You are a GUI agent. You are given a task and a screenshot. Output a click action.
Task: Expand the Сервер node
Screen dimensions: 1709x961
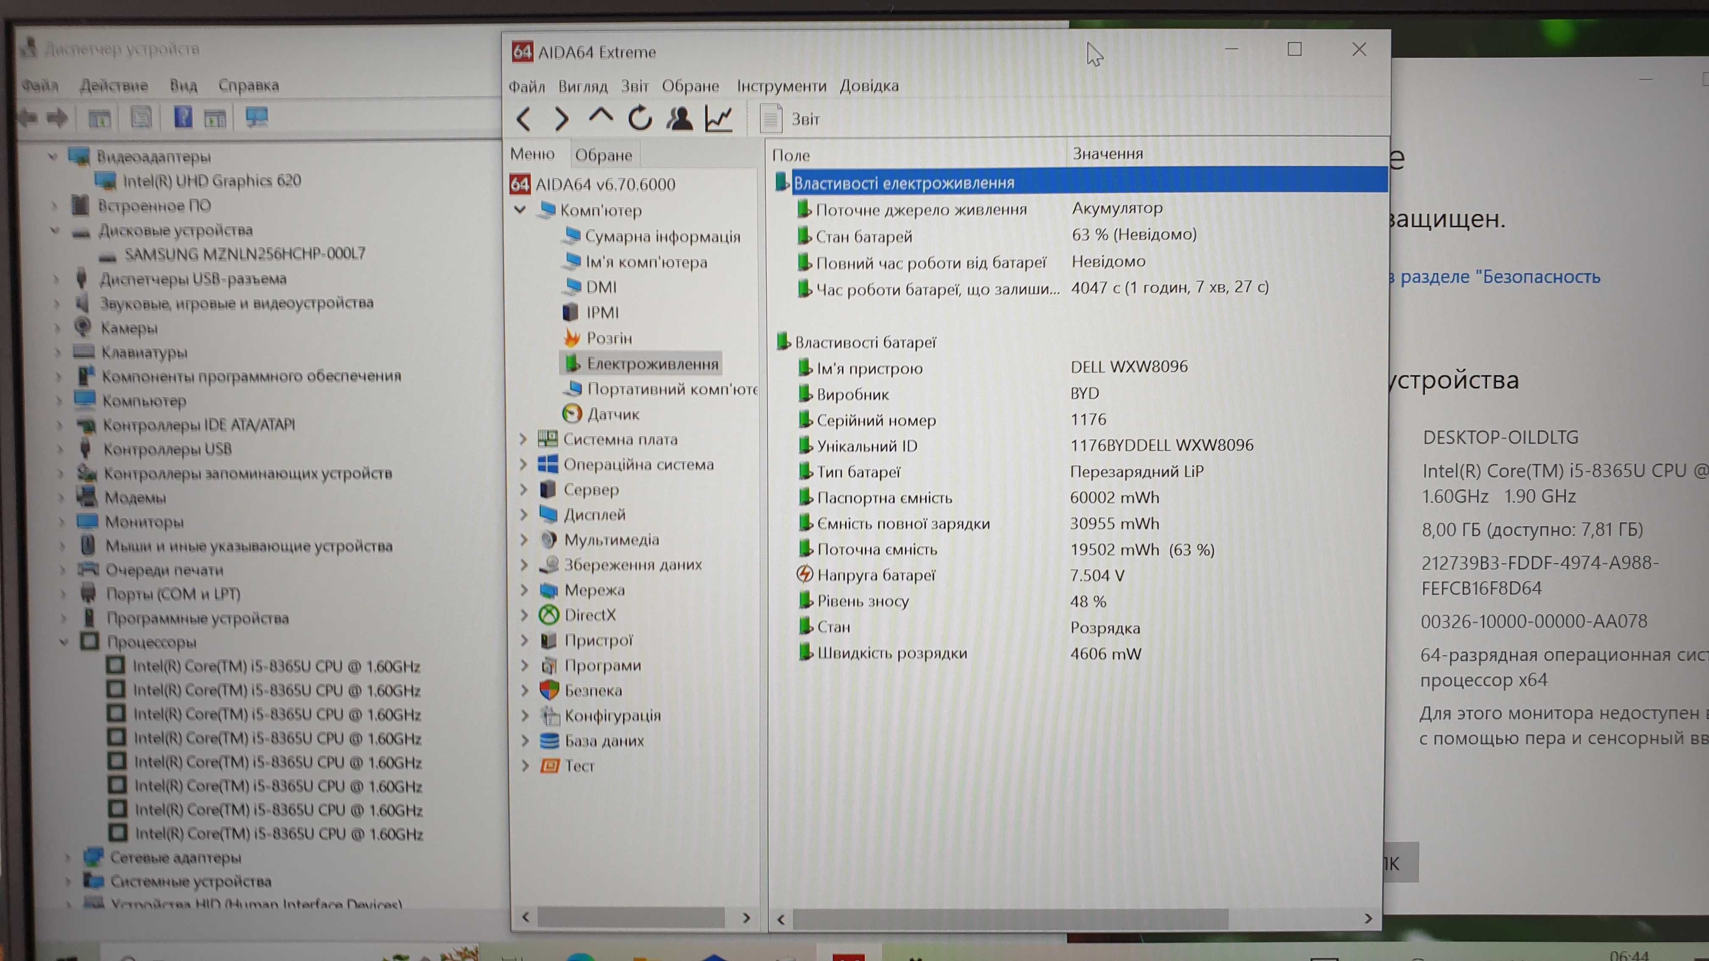tap(523, 489)
